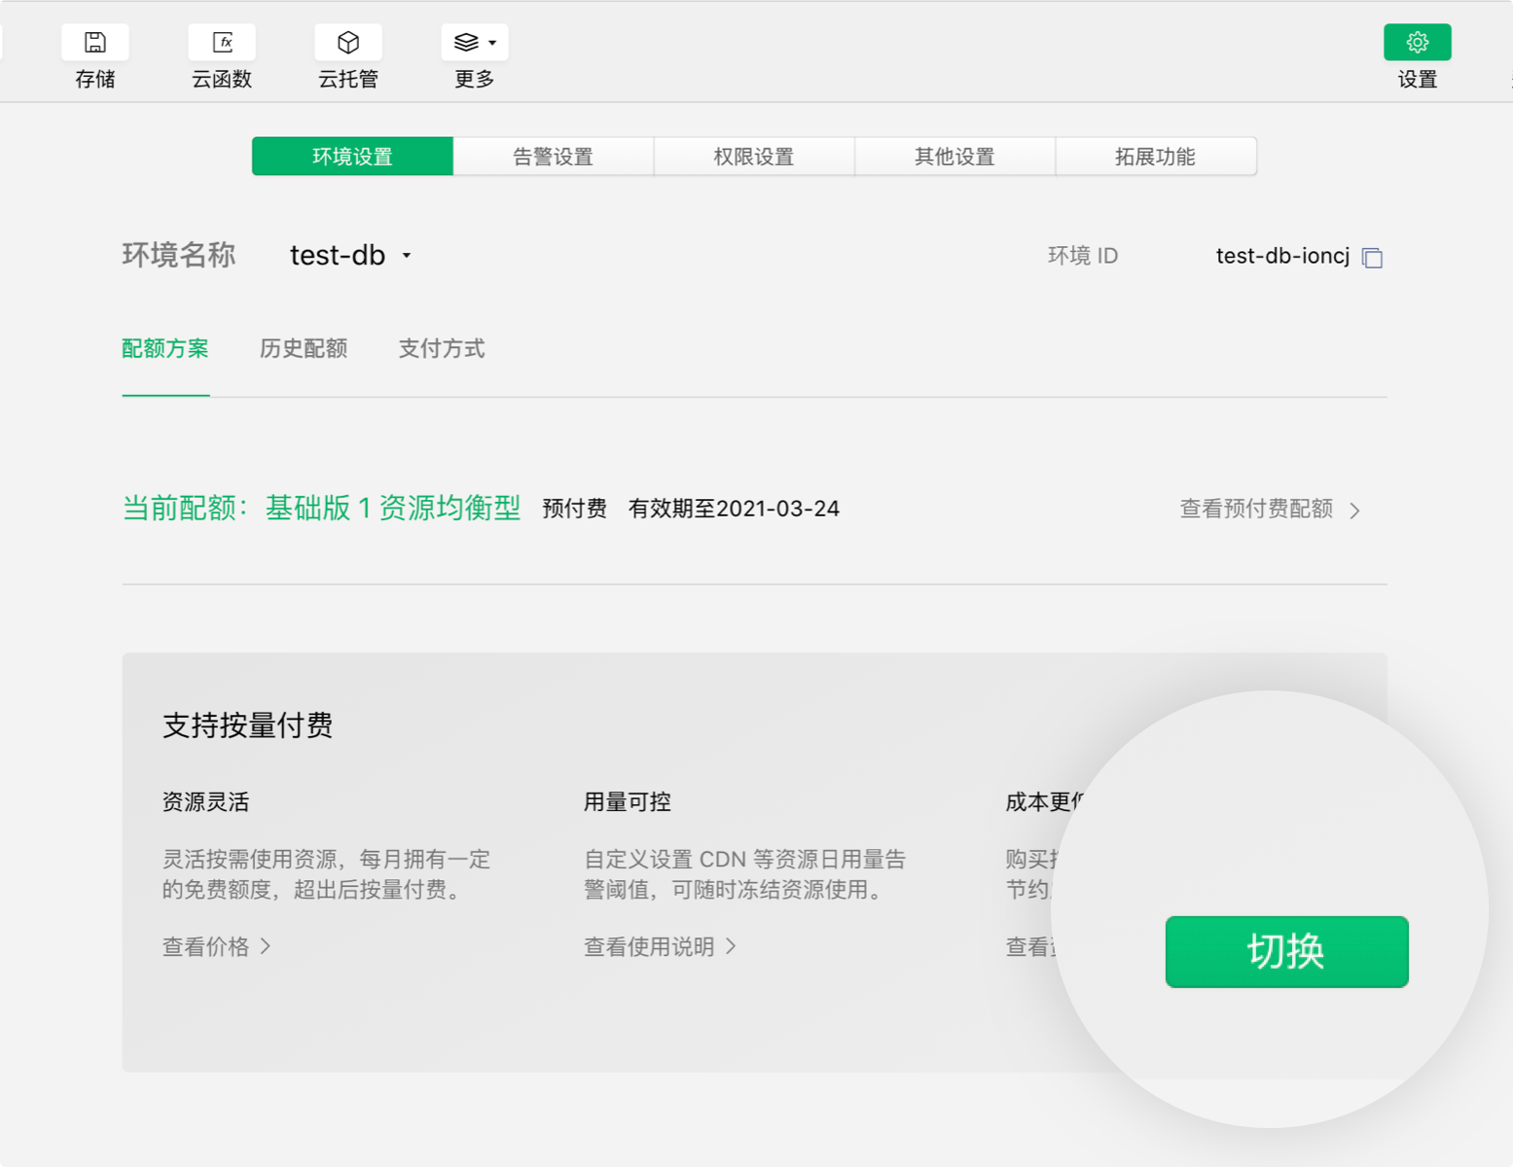Select the 环境设置 tab
This screenshot has width=1513, height=1167.
pyautogui.click(x=352, y=157)
